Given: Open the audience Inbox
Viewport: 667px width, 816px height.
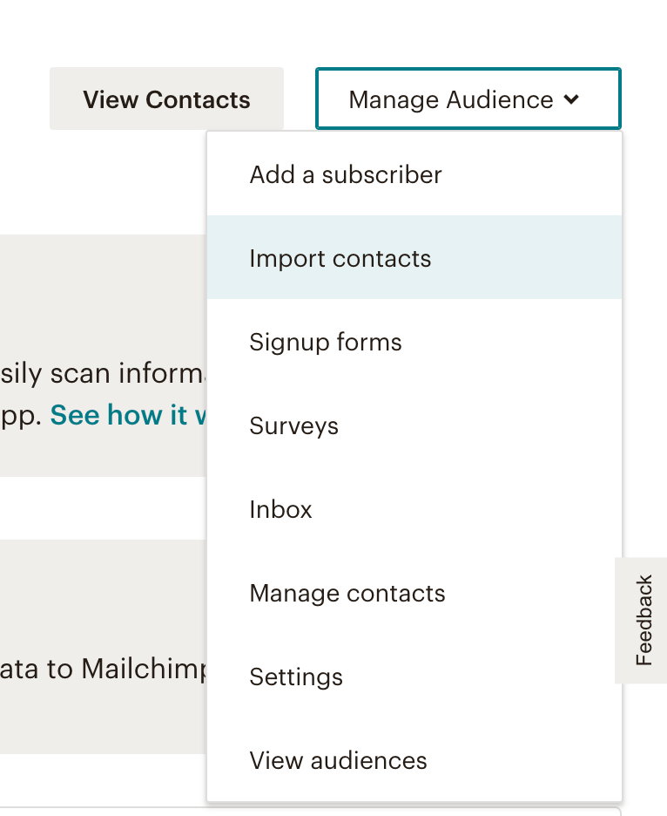Looking at the screenshot, I should (x=280, y=509).
